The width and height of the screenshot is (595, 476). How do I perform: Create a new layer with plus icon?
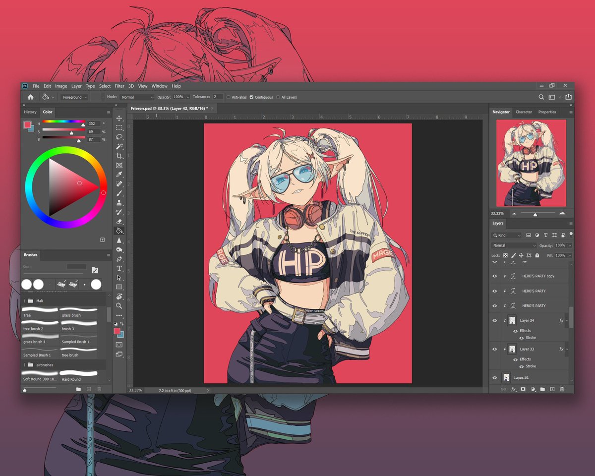[x=552, y=389]
